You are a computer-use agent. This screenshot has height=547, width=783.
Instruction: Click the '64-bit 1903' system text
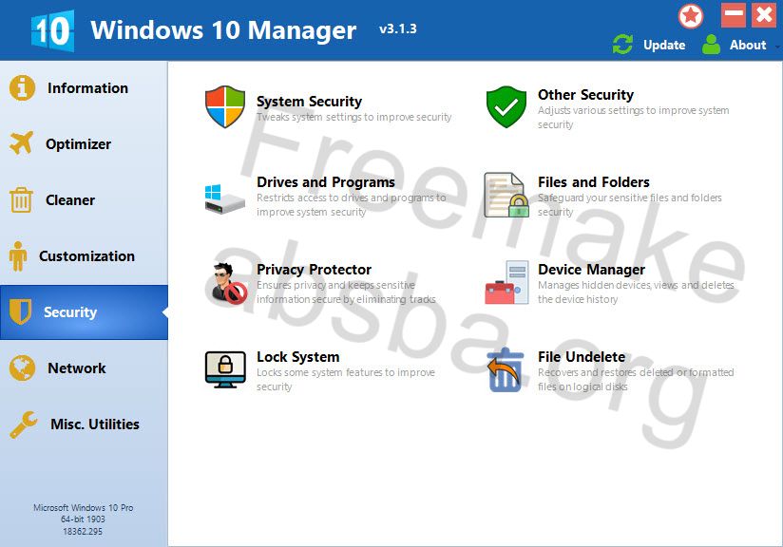pyautogui.click(x=83, y=519)
